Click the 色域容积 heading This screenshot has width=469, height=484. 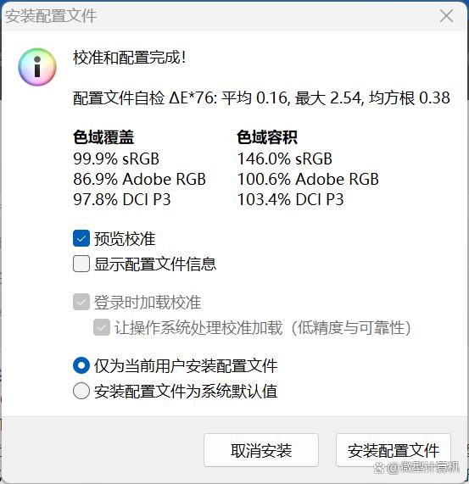[267, 137]
